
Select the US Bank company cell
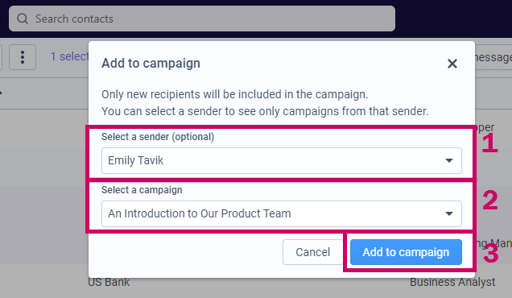[109, 282]
